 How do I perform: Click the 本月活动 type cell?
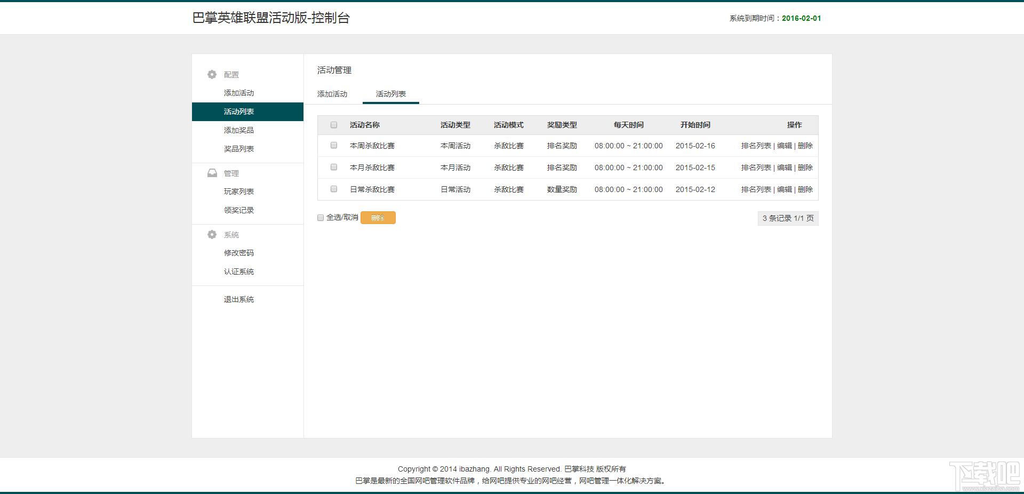[x=455, y=168]
